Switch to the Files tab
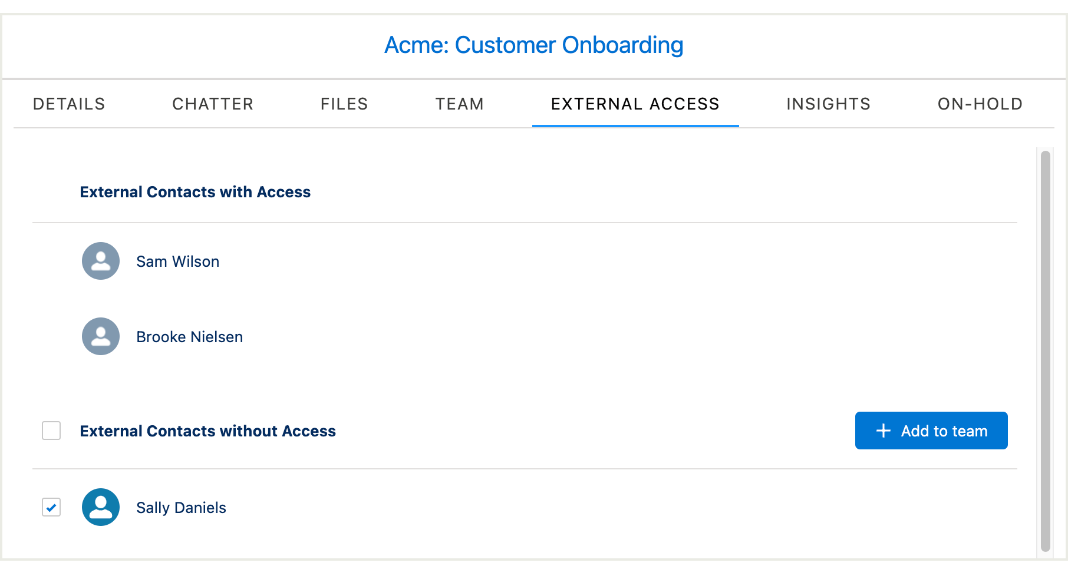 (344, 104)
